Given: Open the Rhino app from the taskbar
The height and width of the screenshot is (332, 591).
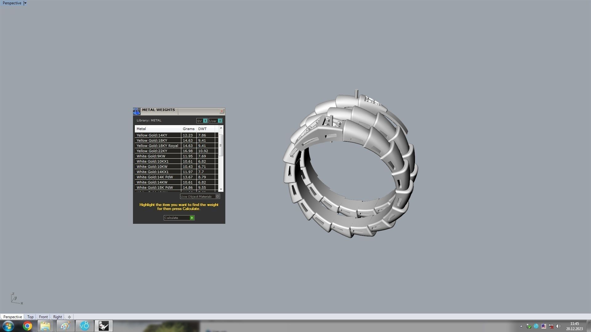Looking at the screenshot, I should click(104, 326).
